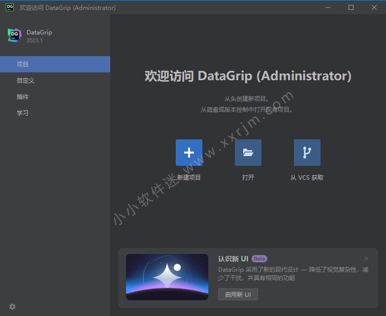386x316 pixels.
Task: Open settings via the gear icon
Action: pos(12,307)
